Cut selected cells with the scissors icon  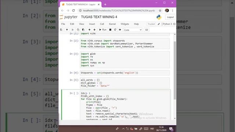click(x=73, y=30)
